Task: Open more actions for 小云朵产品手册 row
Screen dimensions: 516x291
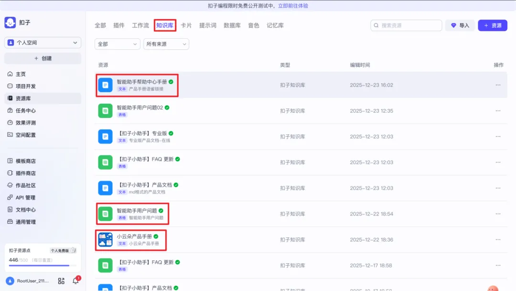Action: click(498, 240)
